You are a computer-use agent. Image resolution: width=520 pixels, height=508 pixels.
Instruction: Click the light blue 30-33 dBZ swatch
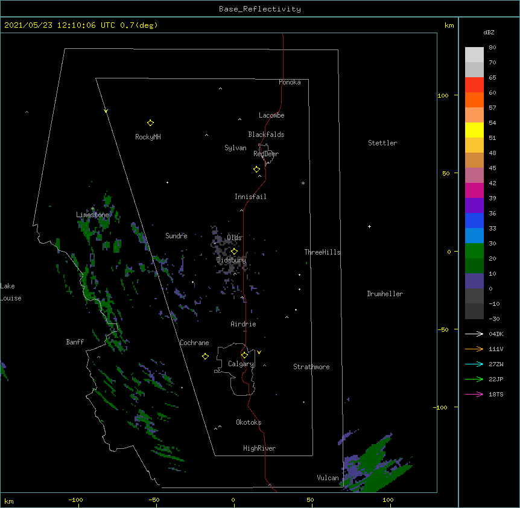point(474,236)
